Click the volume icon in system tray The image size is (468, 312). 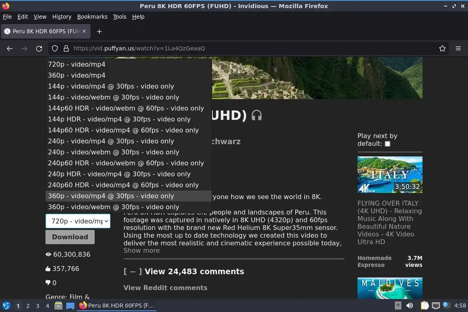409,305
